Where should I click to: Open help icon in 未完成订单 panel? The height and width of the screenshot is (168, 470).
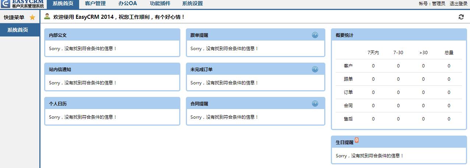pos(315,69)
